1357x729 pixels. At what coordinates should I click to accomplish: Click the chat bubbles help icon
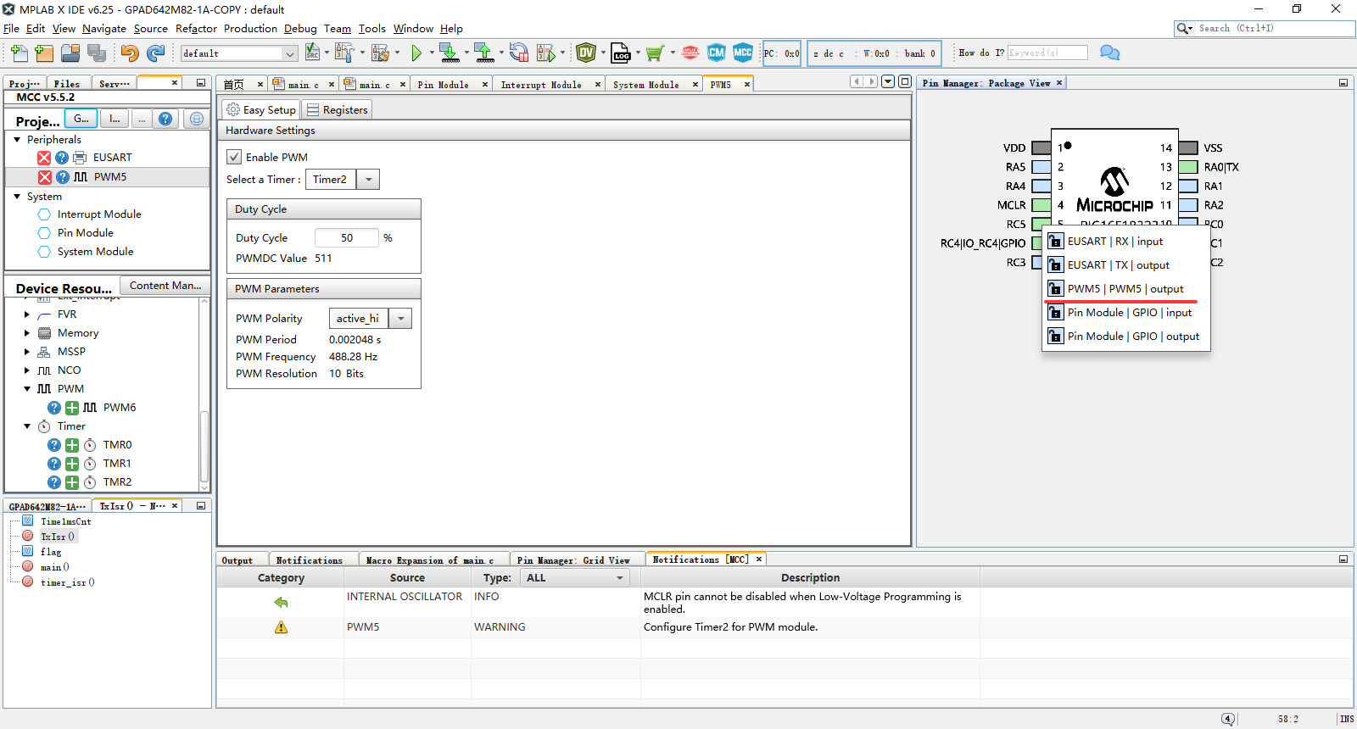1109,53
